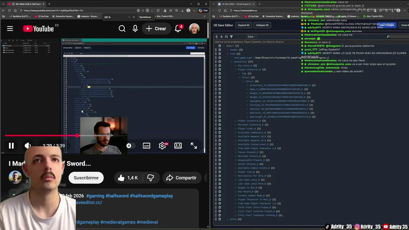The height and width of the screenshot is (230, 409).
Task: Click the editor search magnifier icon
Action: pyautogui.click(x=388, y=37)
